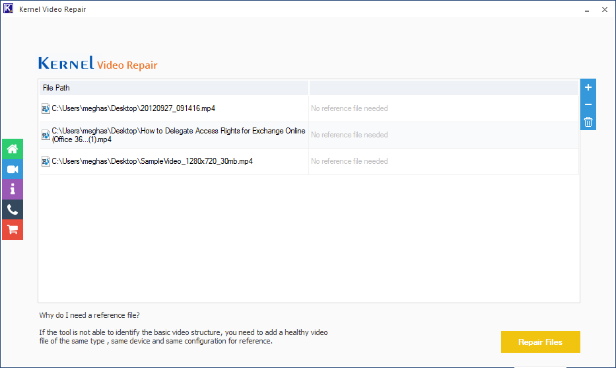Click the phone contact sidebar icon
This screenshot has height=368, width=616.
(x=13, y=209)
